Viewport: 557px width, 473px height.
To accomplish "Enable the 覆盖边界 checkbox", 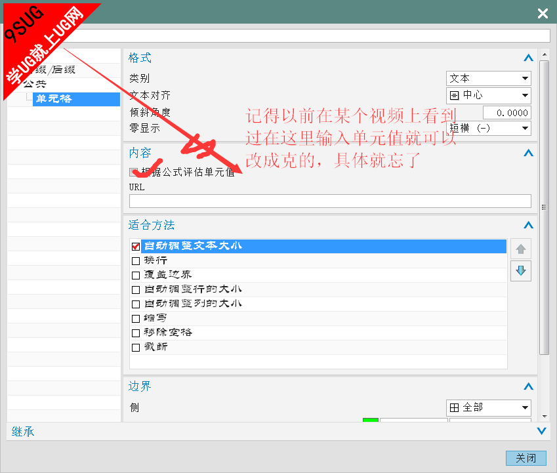I will coord(135,276).
